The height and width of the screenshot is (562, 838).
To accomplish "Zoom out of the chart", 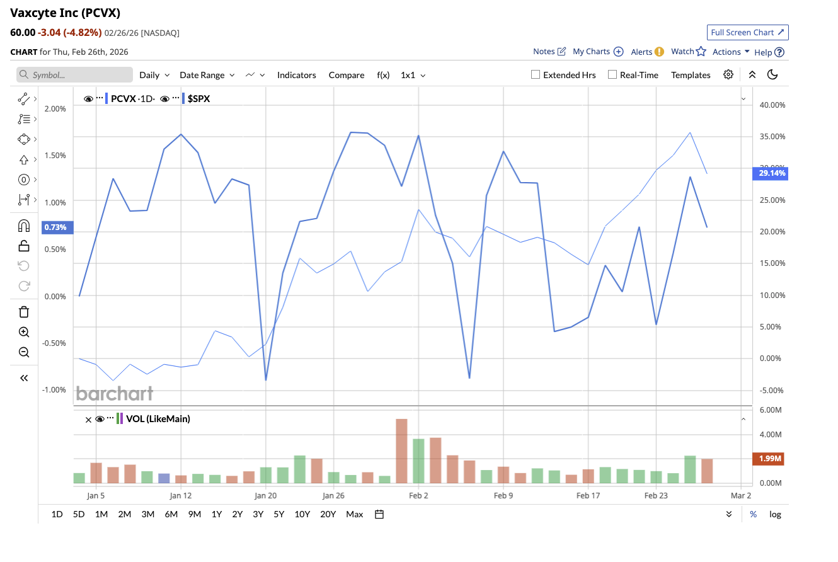I will click(x=24, y=352).
